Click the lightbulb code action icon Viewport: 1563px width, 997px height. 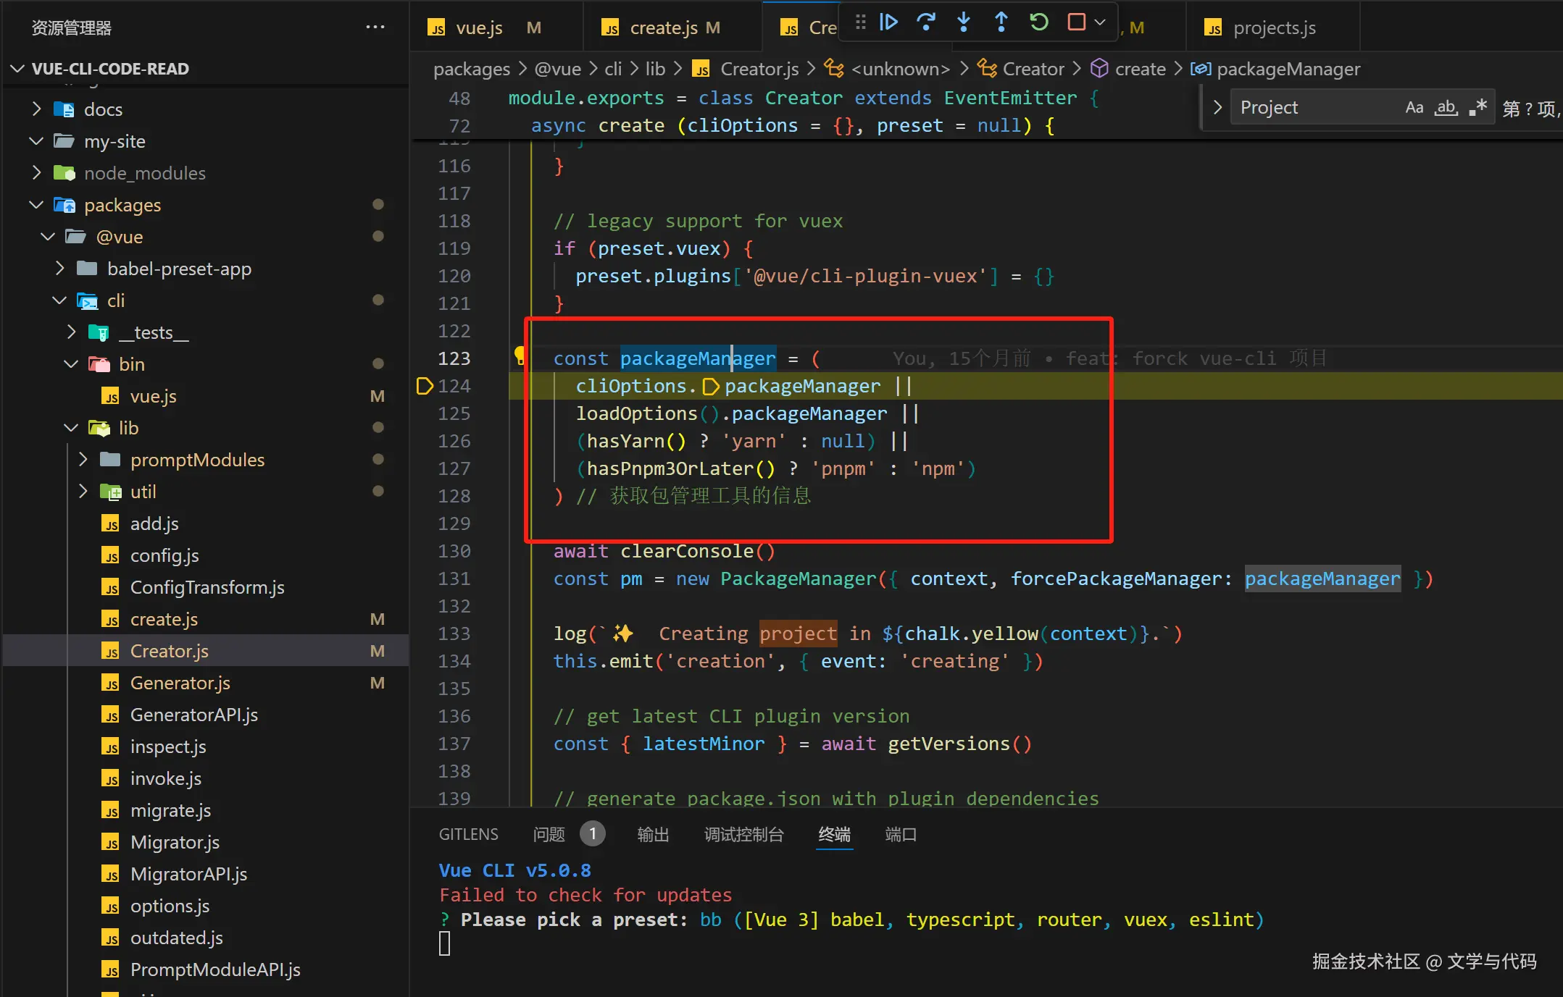coord(520,355)
